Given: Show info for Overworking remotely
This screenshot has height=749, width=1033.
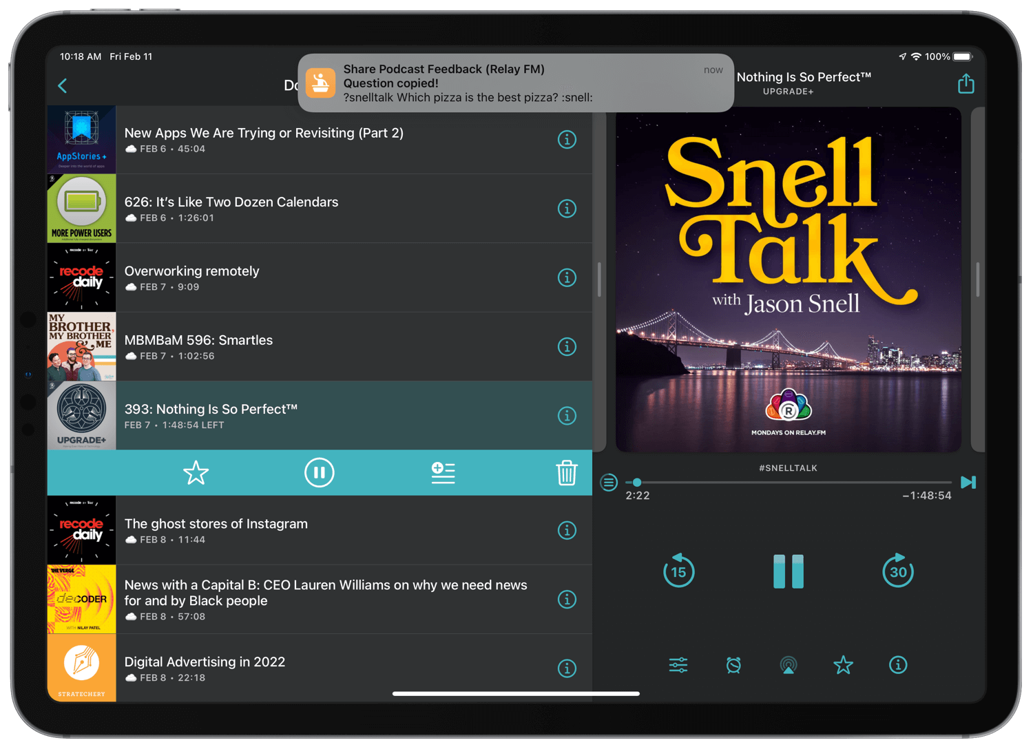Looking at the screenshot, I should [567, 277].
